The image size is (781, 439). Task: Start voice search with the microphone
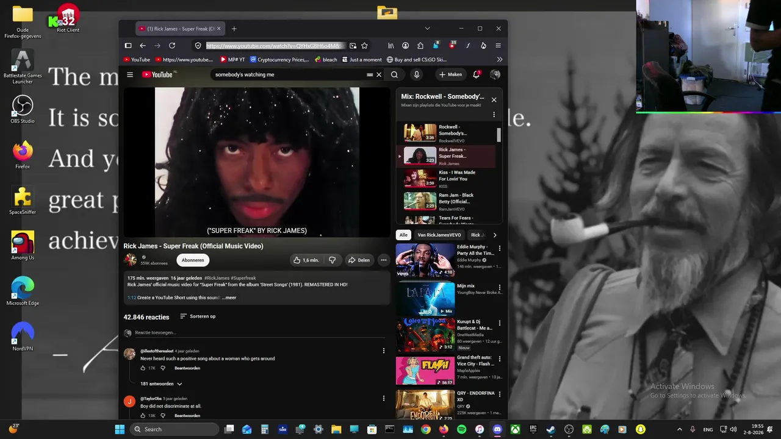click(417, 74)
